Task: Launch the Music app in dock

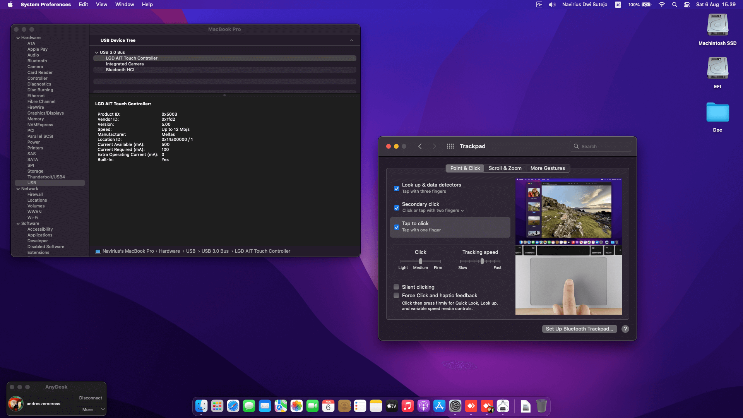Action: (407, 406)
